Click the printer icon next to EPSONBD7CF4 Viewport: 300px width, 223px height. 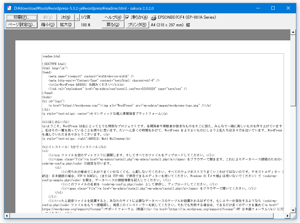click(x=154, y=18)
